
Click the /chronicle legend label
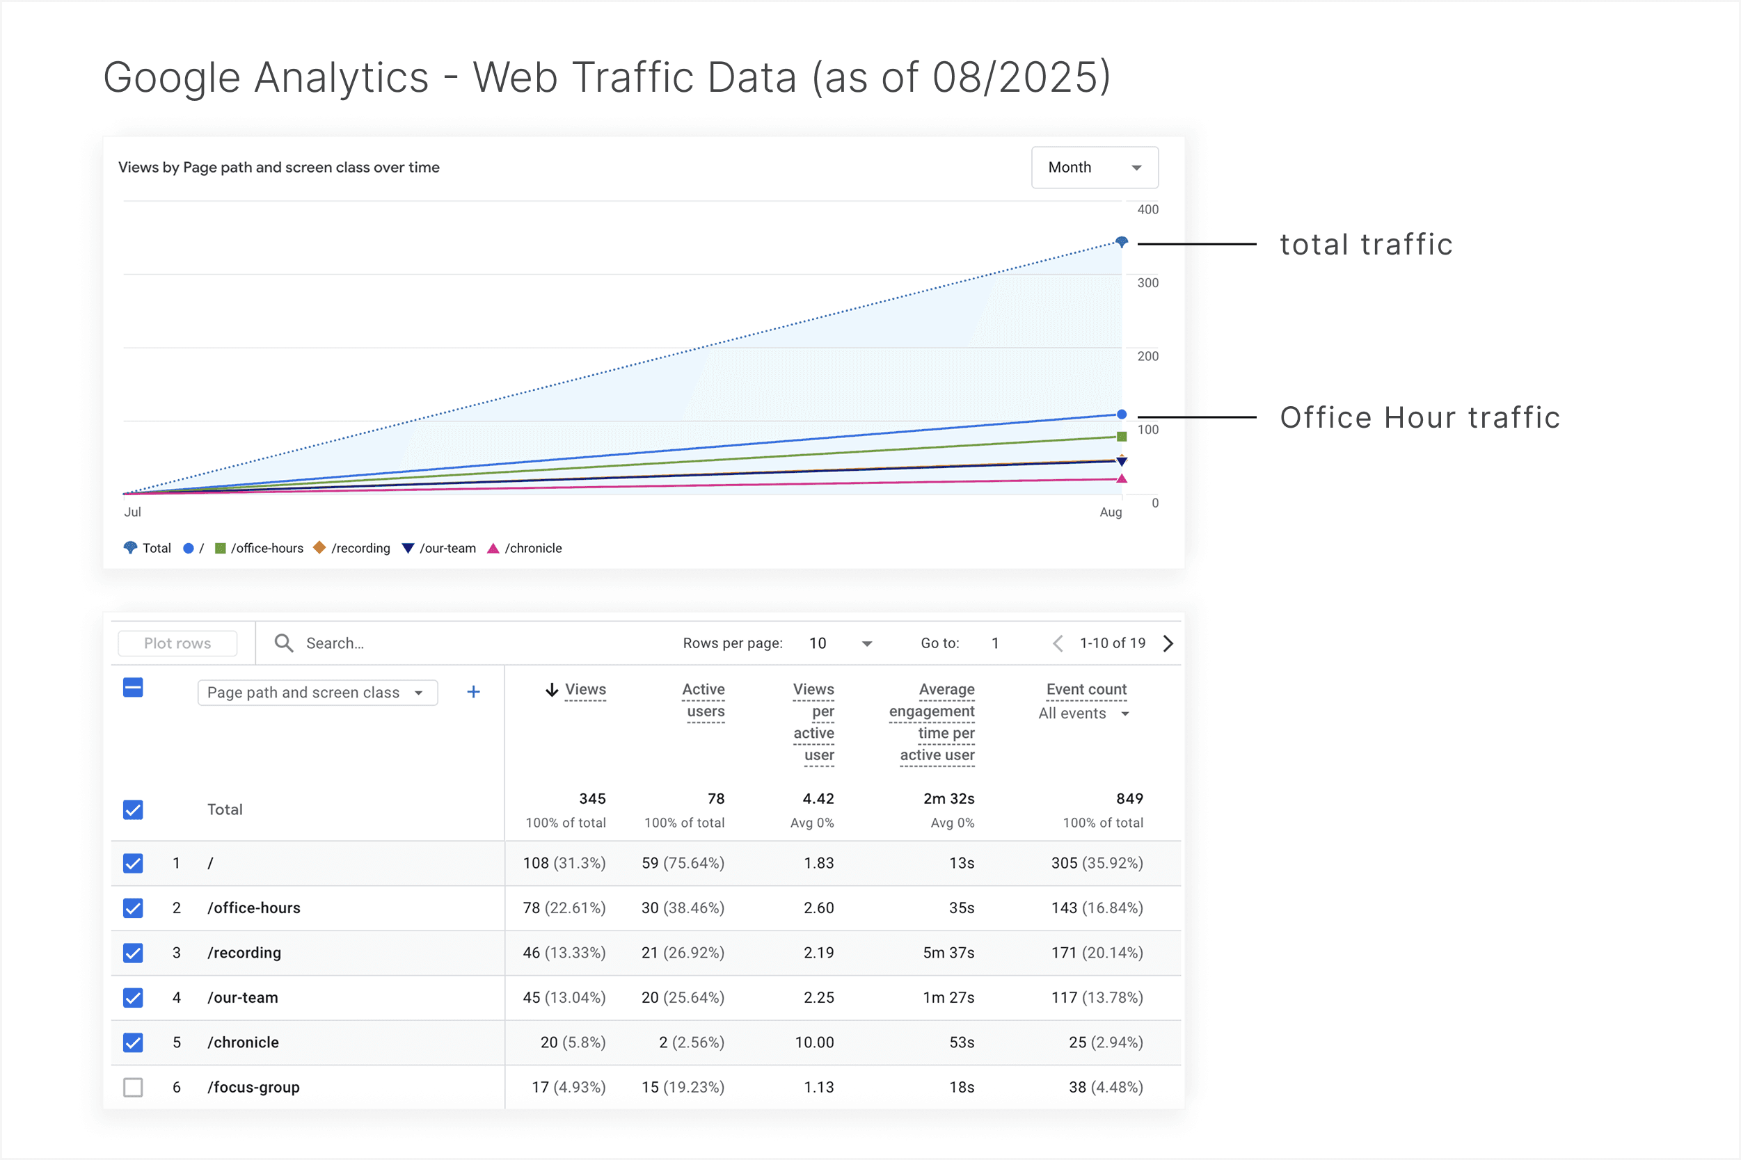coord(534,548)
